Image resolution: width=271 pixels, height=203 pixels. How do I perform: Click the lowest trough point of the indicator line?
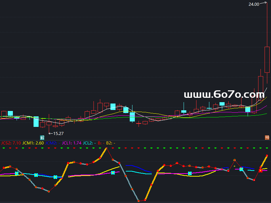139,201
